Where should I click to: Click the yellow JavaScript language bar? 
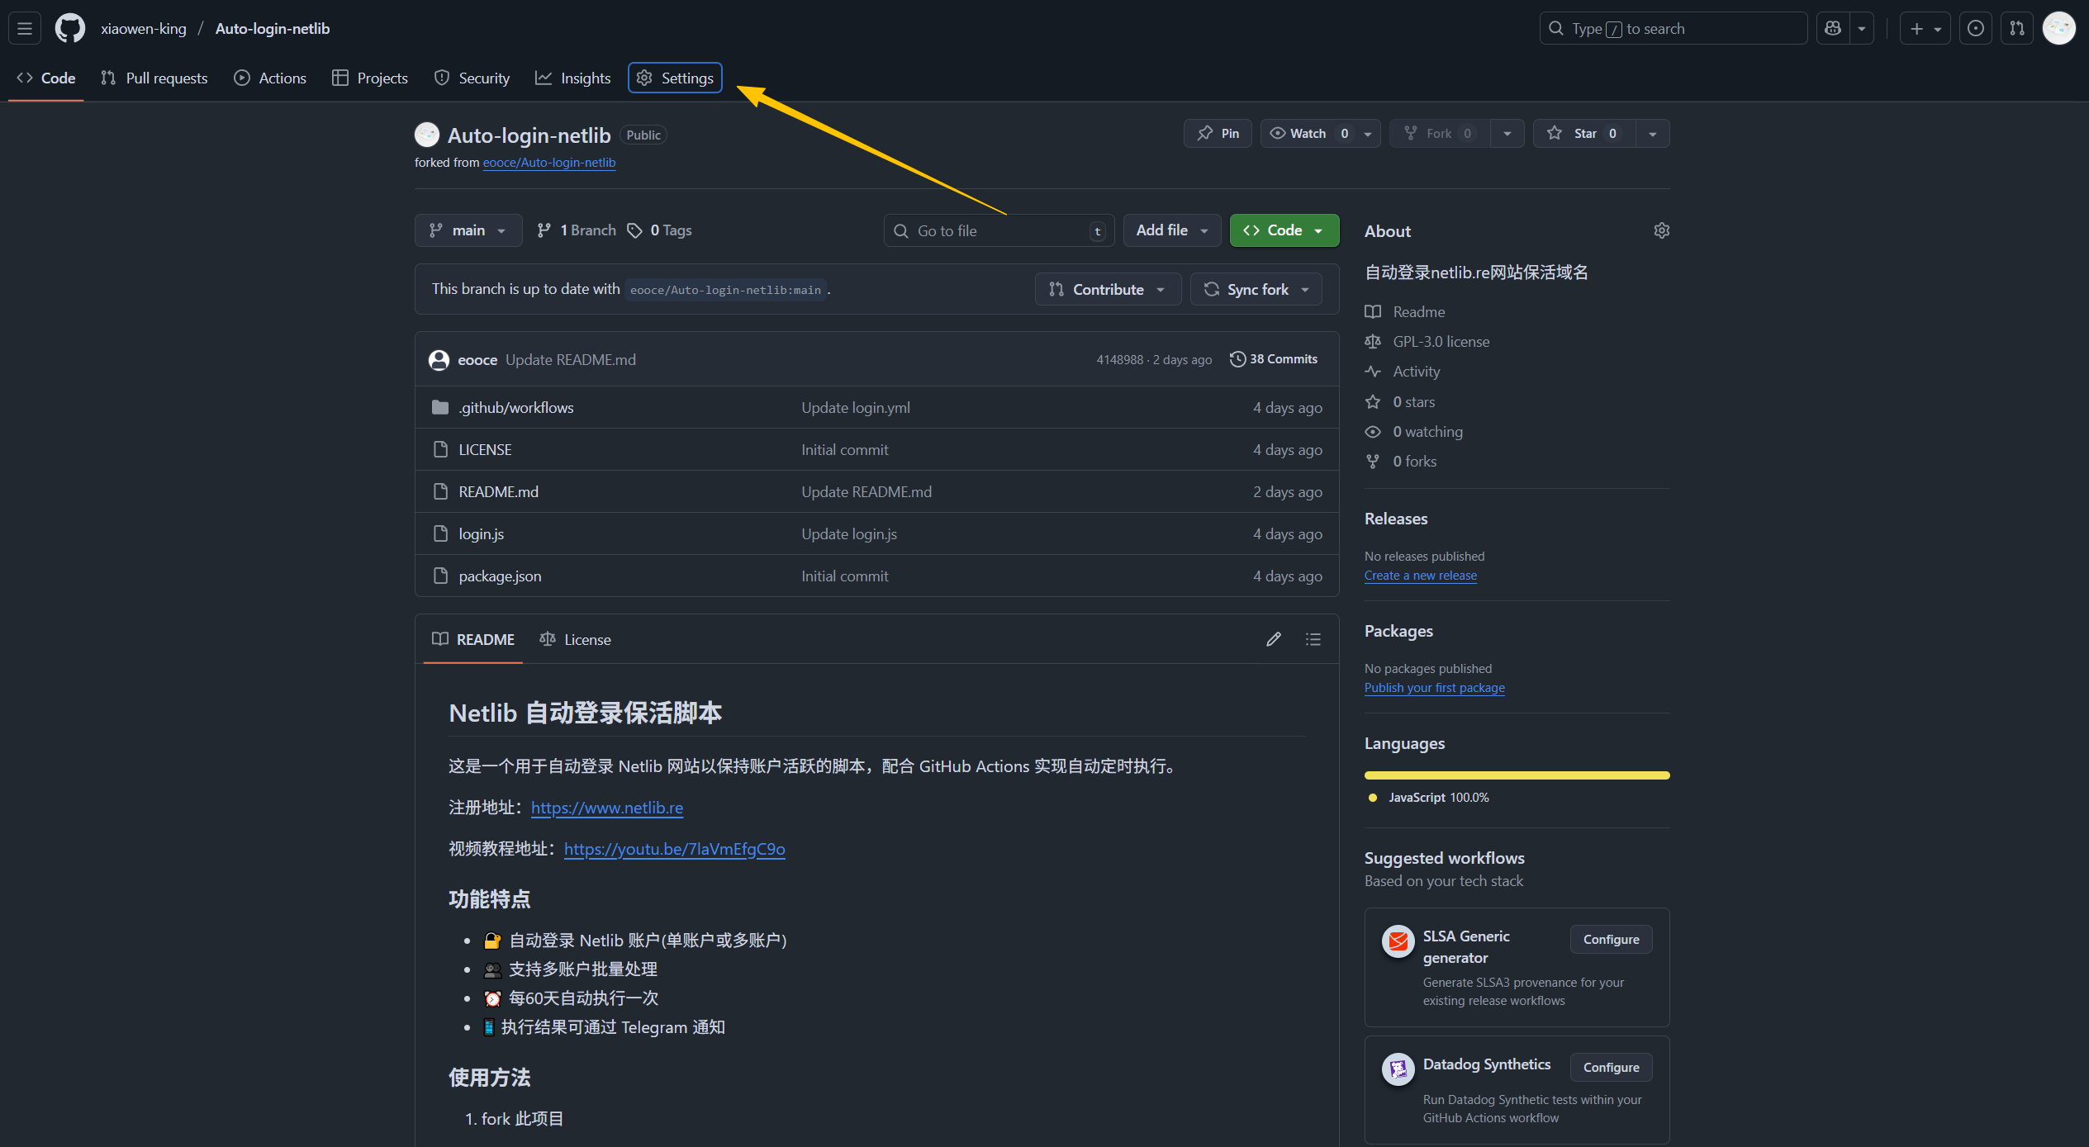point(1516,775)
